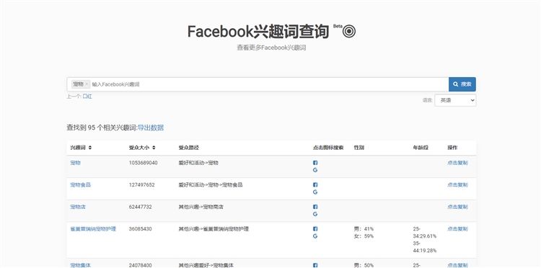The width and height of the screenshot is (541, 268).
Task: Open the previous search term 口红
Action: [x=87, y=97]
